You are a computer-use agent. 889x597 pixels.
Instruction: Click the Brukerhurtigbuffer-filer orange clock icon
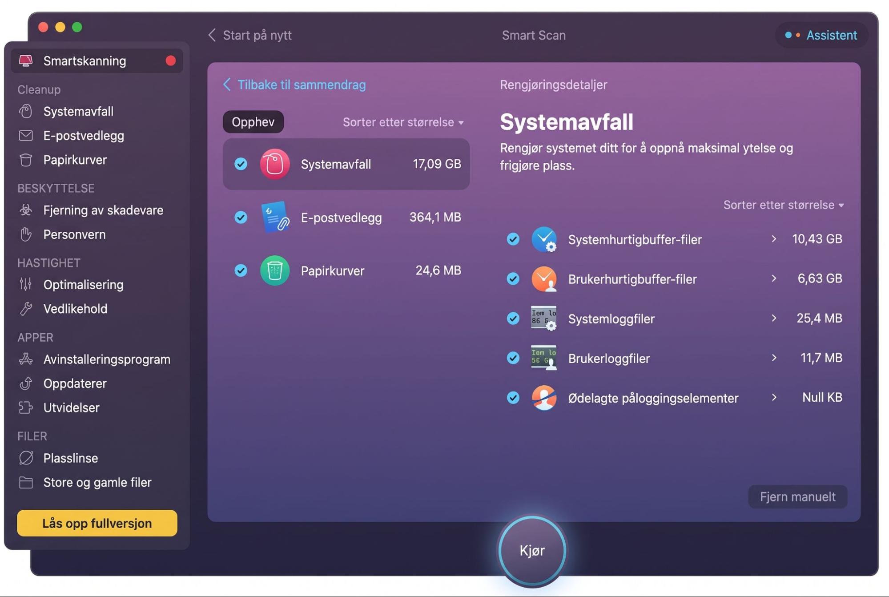(x=544, y=279)
